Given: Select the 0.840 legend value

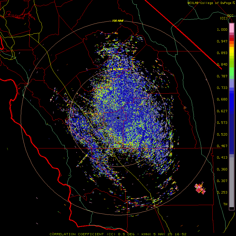Looking at the screenshot, I should 222,65.
